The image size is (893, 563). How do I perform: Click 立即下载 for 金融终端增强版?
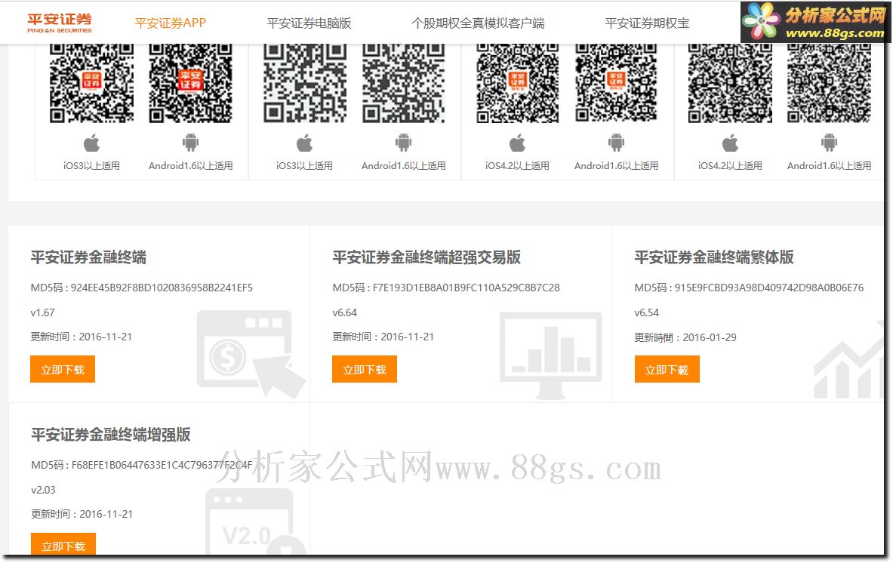point(63,544)
